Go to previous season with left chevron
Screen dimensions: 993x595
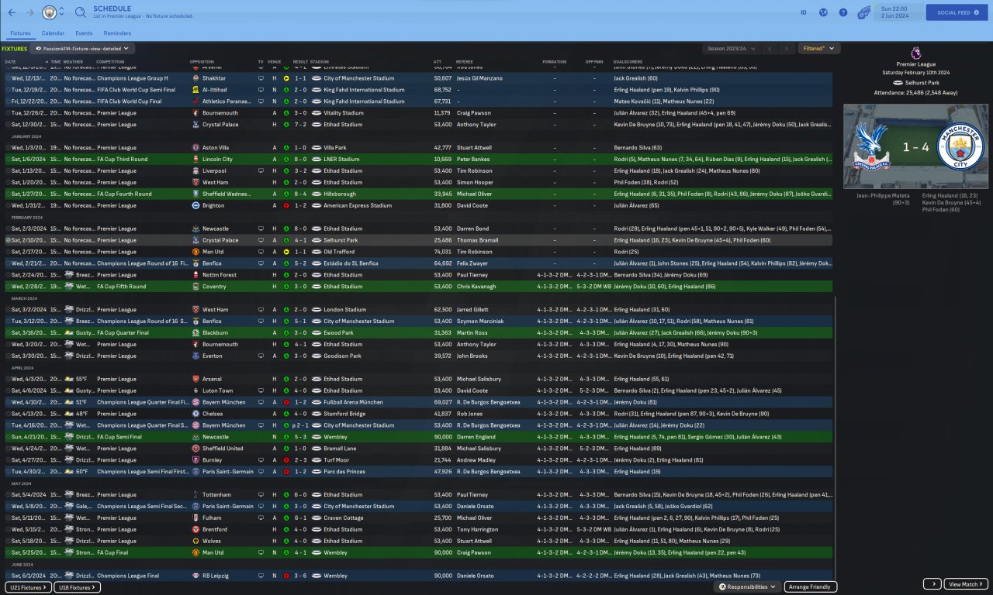(x=769, y=48)
